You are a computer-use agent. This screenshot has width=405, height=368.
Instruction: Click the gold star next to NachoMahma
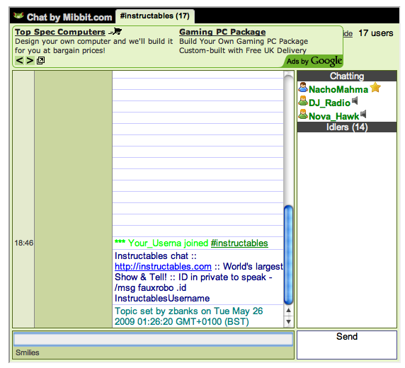375,87
